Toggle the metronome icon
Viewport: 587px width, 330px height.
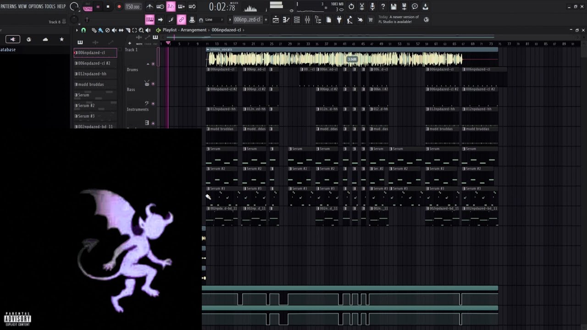coord(150,6)
